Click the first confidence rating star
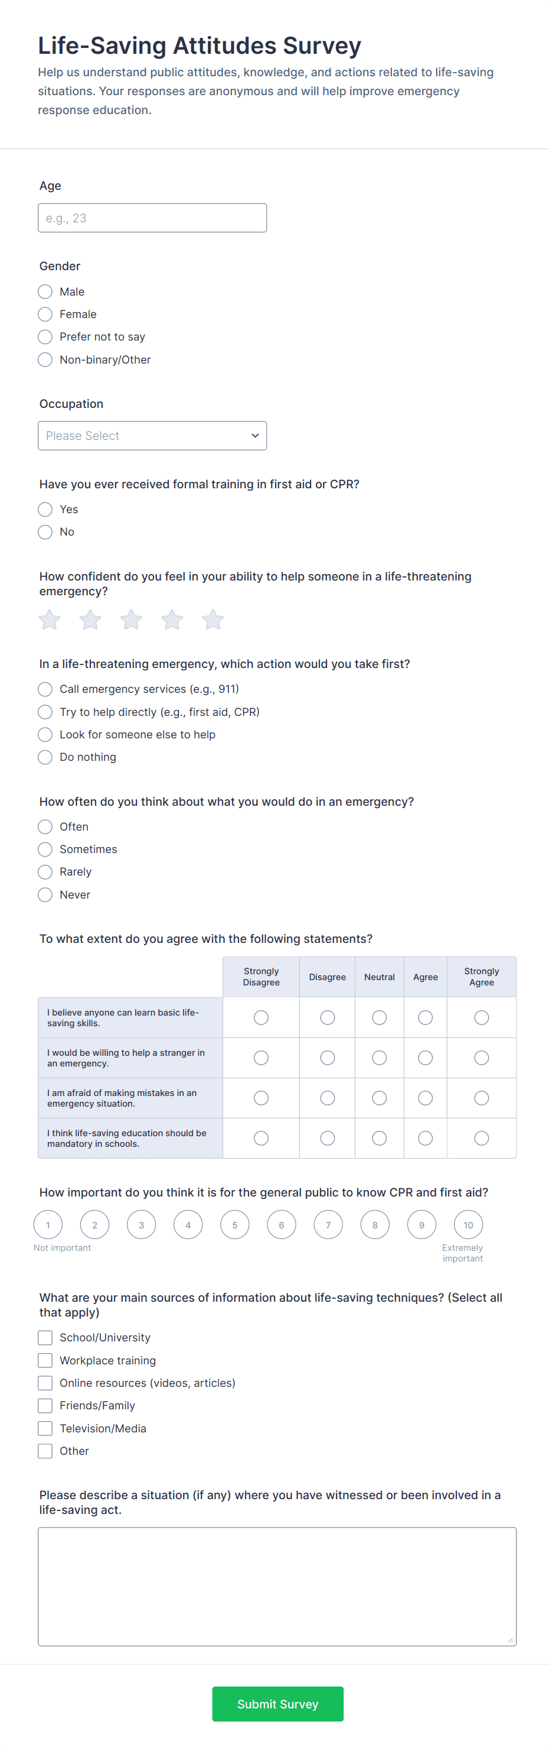 [50, 620]
